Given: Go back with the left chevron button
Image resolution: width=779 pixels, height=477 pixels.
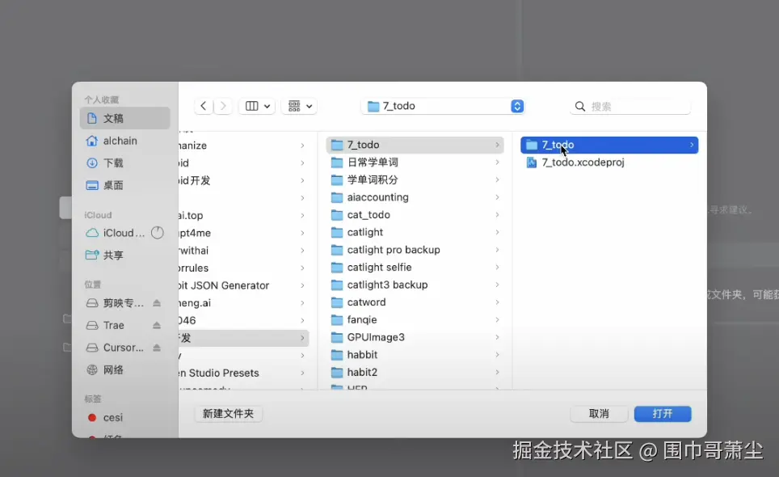Looking at the screenshot, I should [203, 106].
